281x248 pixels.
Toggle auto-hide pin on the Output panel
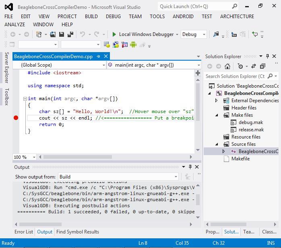pyautogui.click(x=190, y=167)
